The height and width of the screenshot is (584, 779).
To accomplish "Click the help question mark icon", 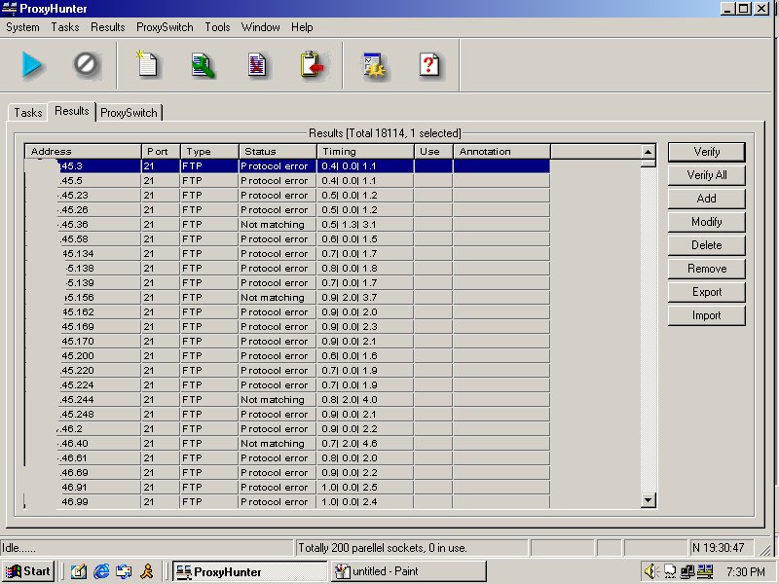I will pos(429,65).
